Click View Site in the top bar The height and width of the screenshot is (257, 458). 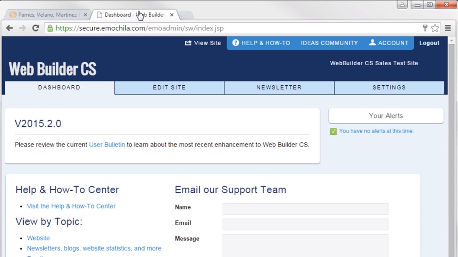pyautogui.click(x=203, y=43)
